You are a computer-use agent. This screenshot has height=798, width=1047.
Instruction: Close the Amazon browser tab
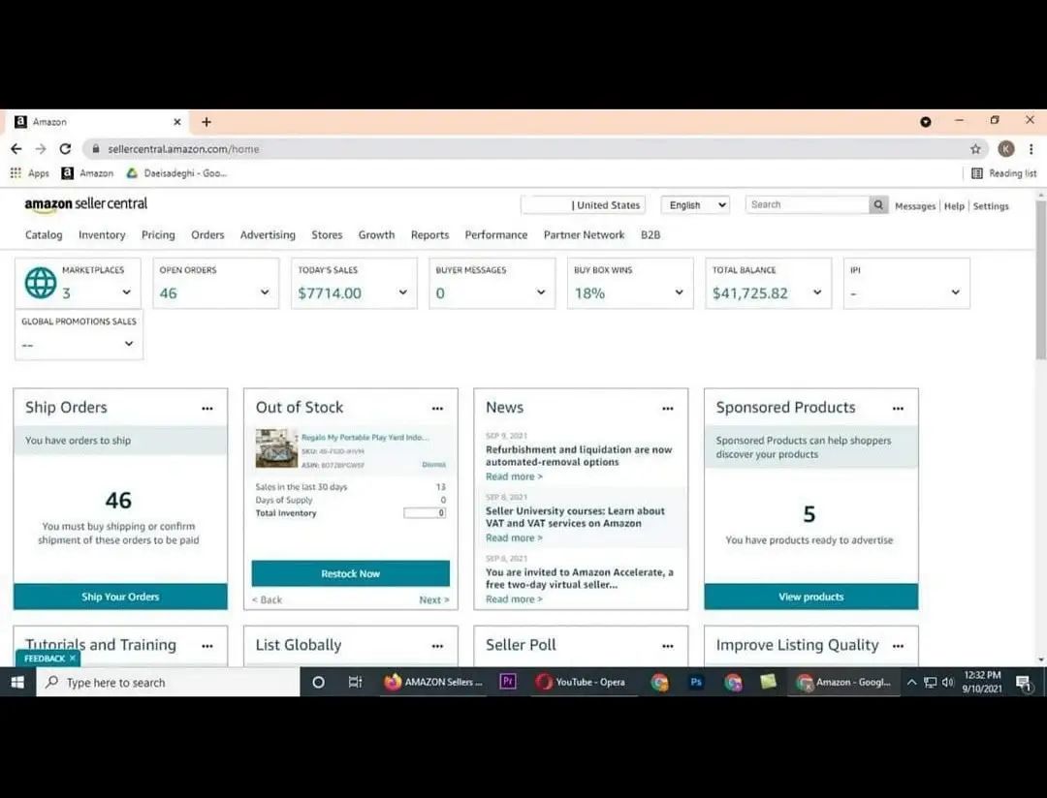[177, 122]
